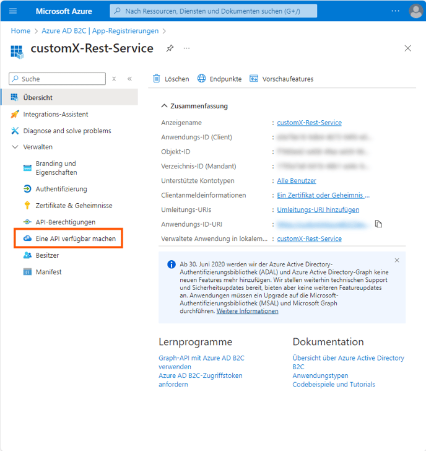Clear the sidebar Suche field

coord(114,79)
